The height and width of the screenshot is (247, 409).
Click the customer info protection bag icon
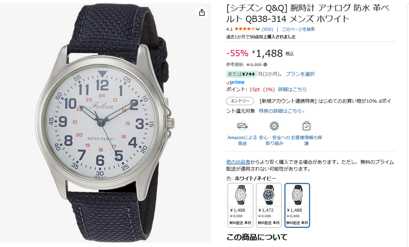[306, 126]
